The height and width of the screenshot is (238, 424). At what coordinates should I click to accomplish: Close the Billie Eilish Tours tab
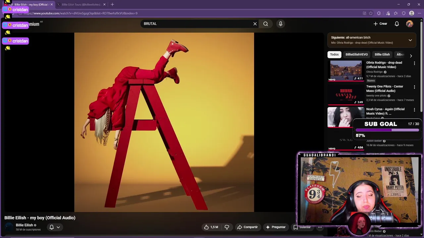click(x=104, y=5)
